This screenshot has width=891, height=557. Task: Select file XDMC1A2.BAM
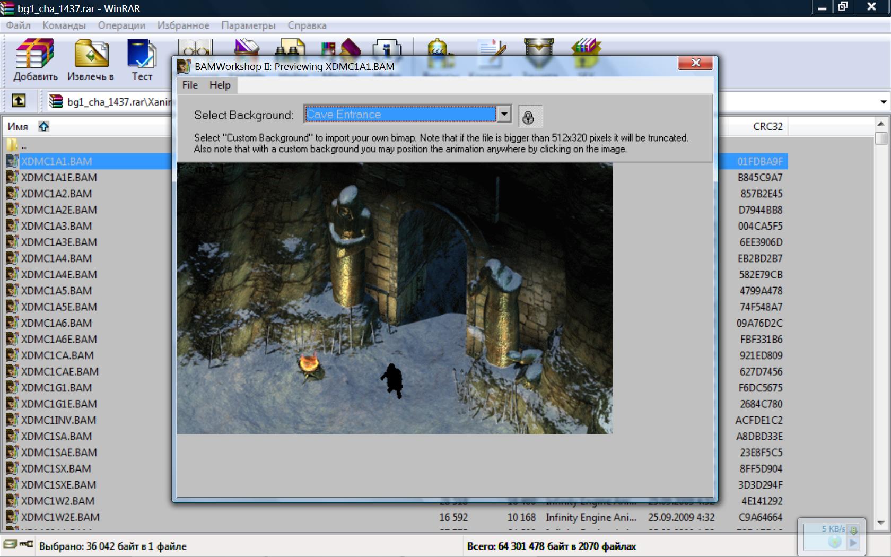click(x=56, y=194)
